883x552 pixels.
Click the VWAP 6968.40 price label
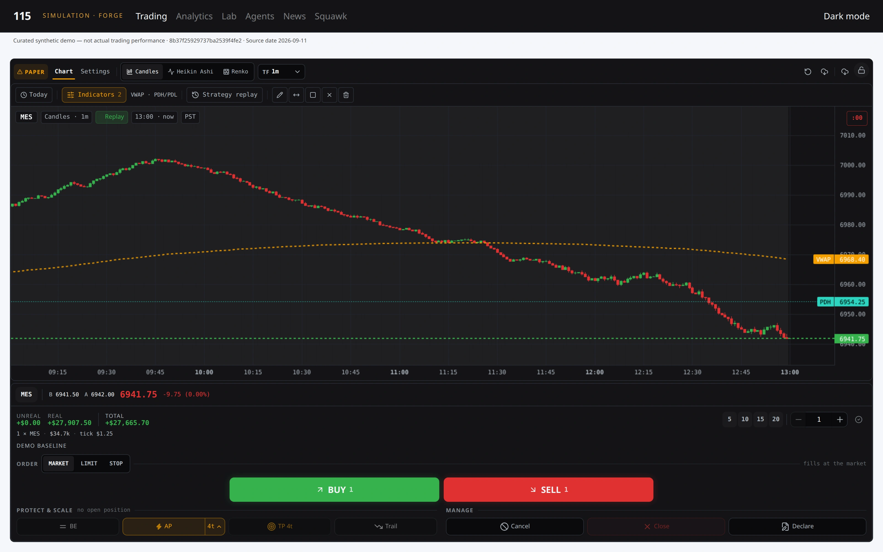(841, 259)
